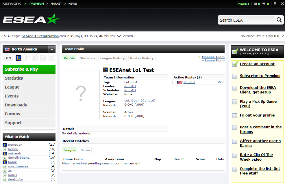Click the flag icon next to roster PriusDJ
Screen dimensions: 285x184
180,82
